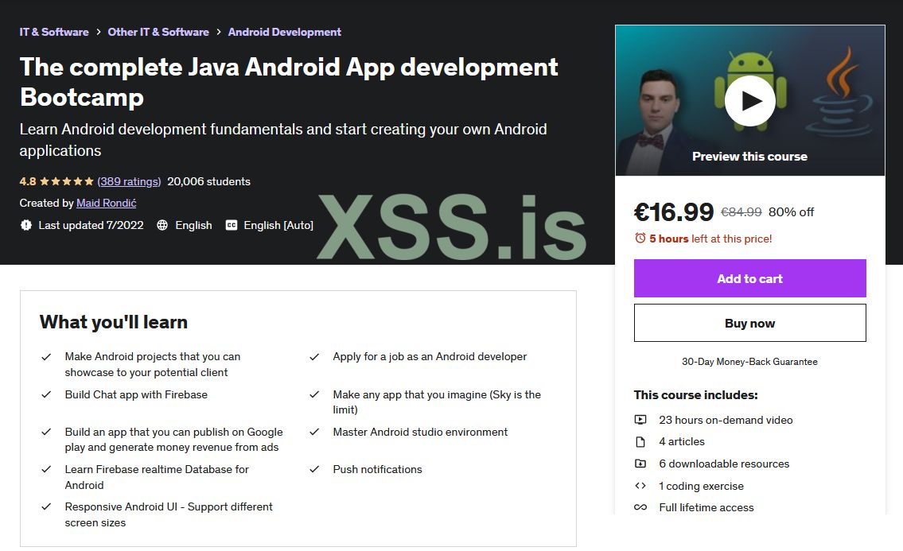Click '4 articles' text
Image resolution: width=903 pixels, height=551 pixels.
682,441
